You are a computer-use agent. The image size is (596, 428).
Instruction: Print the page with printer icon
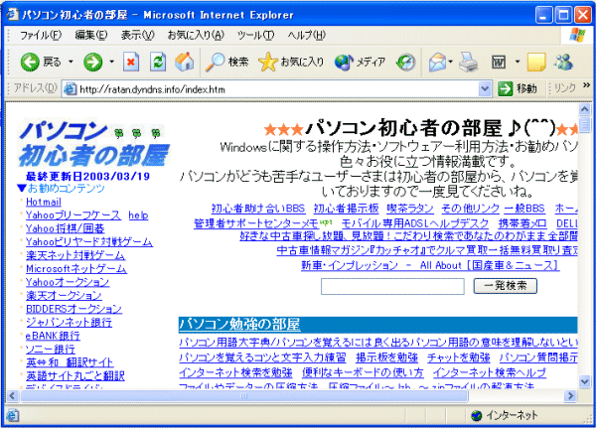[468, 62]
